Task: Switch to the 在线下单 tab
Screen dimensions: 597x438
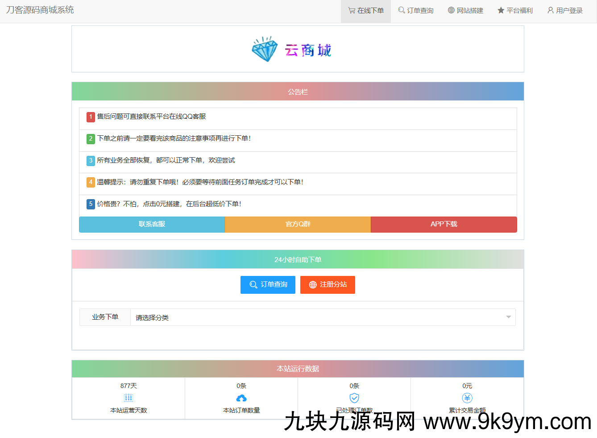Action: coord(365,10)
